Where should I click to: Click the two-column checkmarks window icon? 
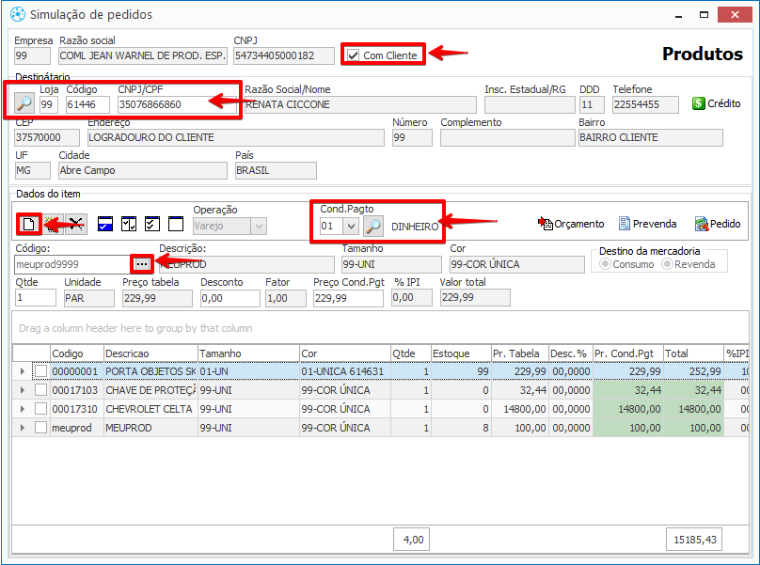(129, 224)
